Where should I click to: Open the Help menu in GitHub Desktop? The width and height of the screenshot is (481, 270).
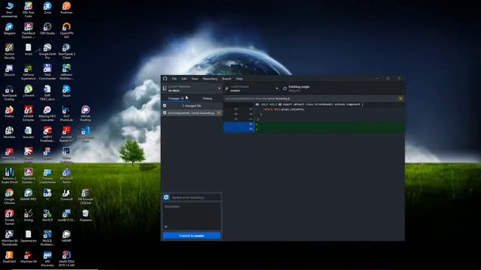239,79
